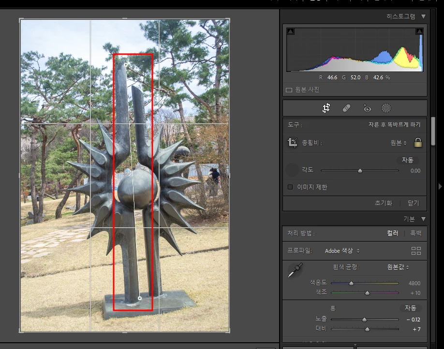Image resolution: width=444 pixels, height=349 pixels.
Task: Click the 각도 angle slider handle
Action: 360,171
